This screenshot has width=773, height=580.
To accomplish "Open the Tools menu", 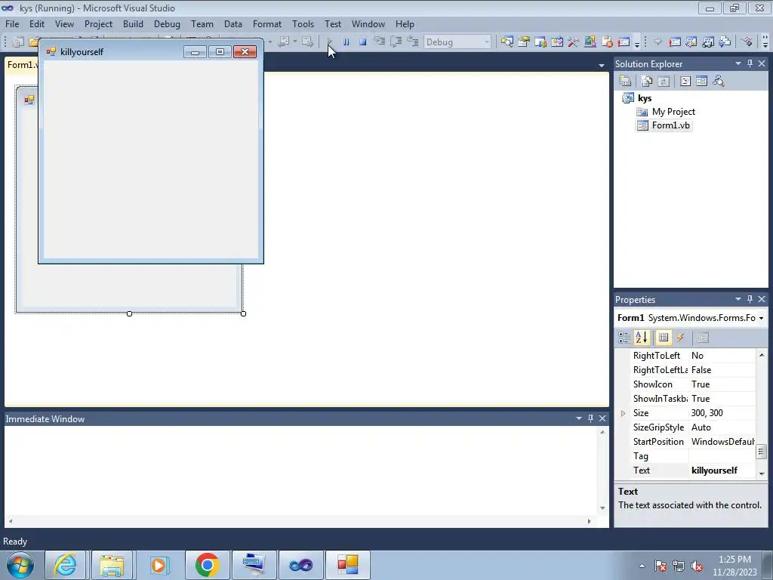I will [303, 23].
